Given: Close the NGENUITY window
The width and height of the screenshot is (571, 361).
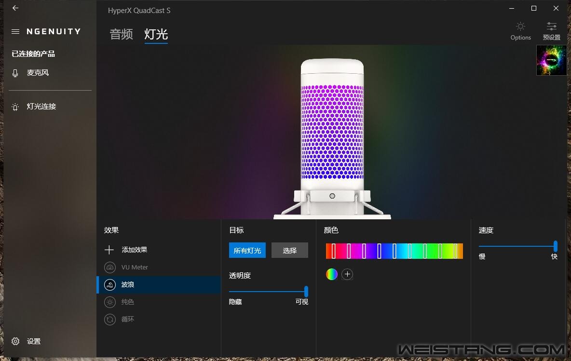Looking at the screenshot, I should (x=556, y=8).
